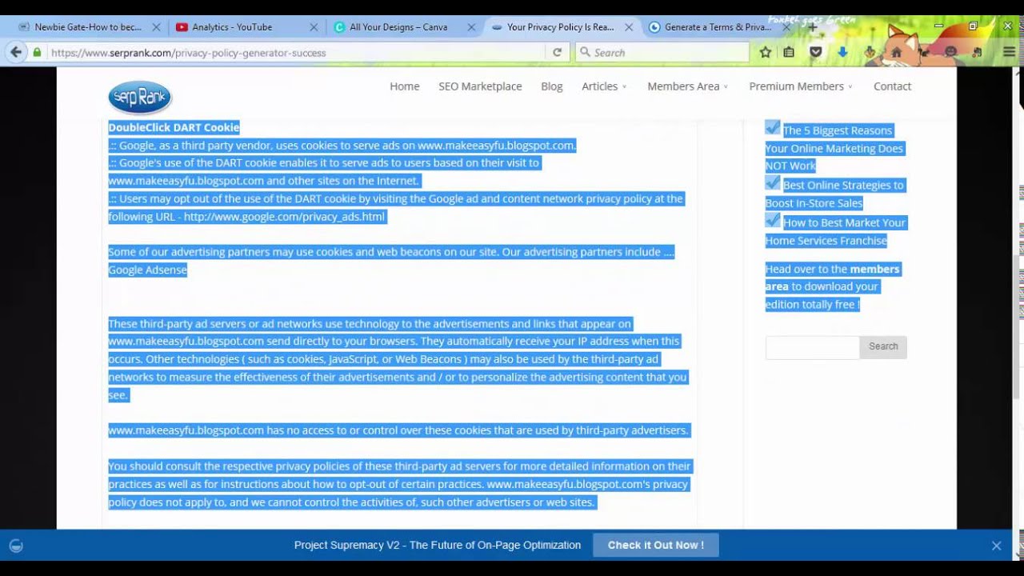The width and height of the screenshot is (1024, 576).
Task: Click the sidebar search input box
Action: tap(812, 347)
